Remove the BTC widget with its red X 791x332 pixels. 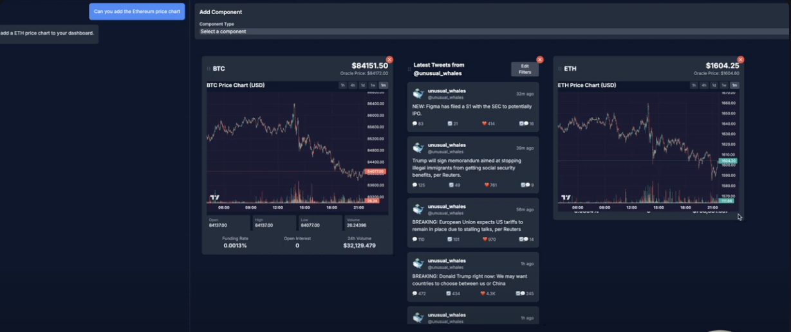389,60
